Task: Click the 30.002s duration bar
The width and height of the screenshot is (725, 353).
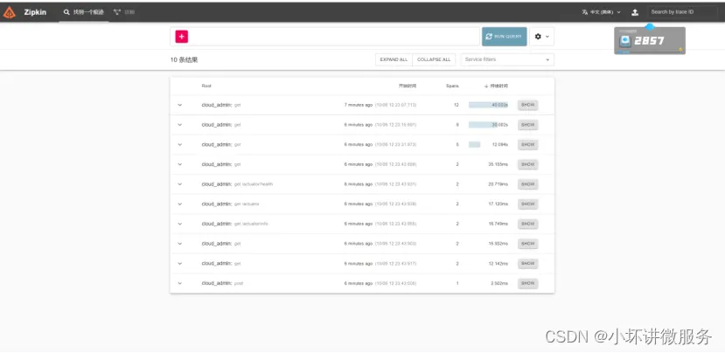Action: click(x=484, y=125)
